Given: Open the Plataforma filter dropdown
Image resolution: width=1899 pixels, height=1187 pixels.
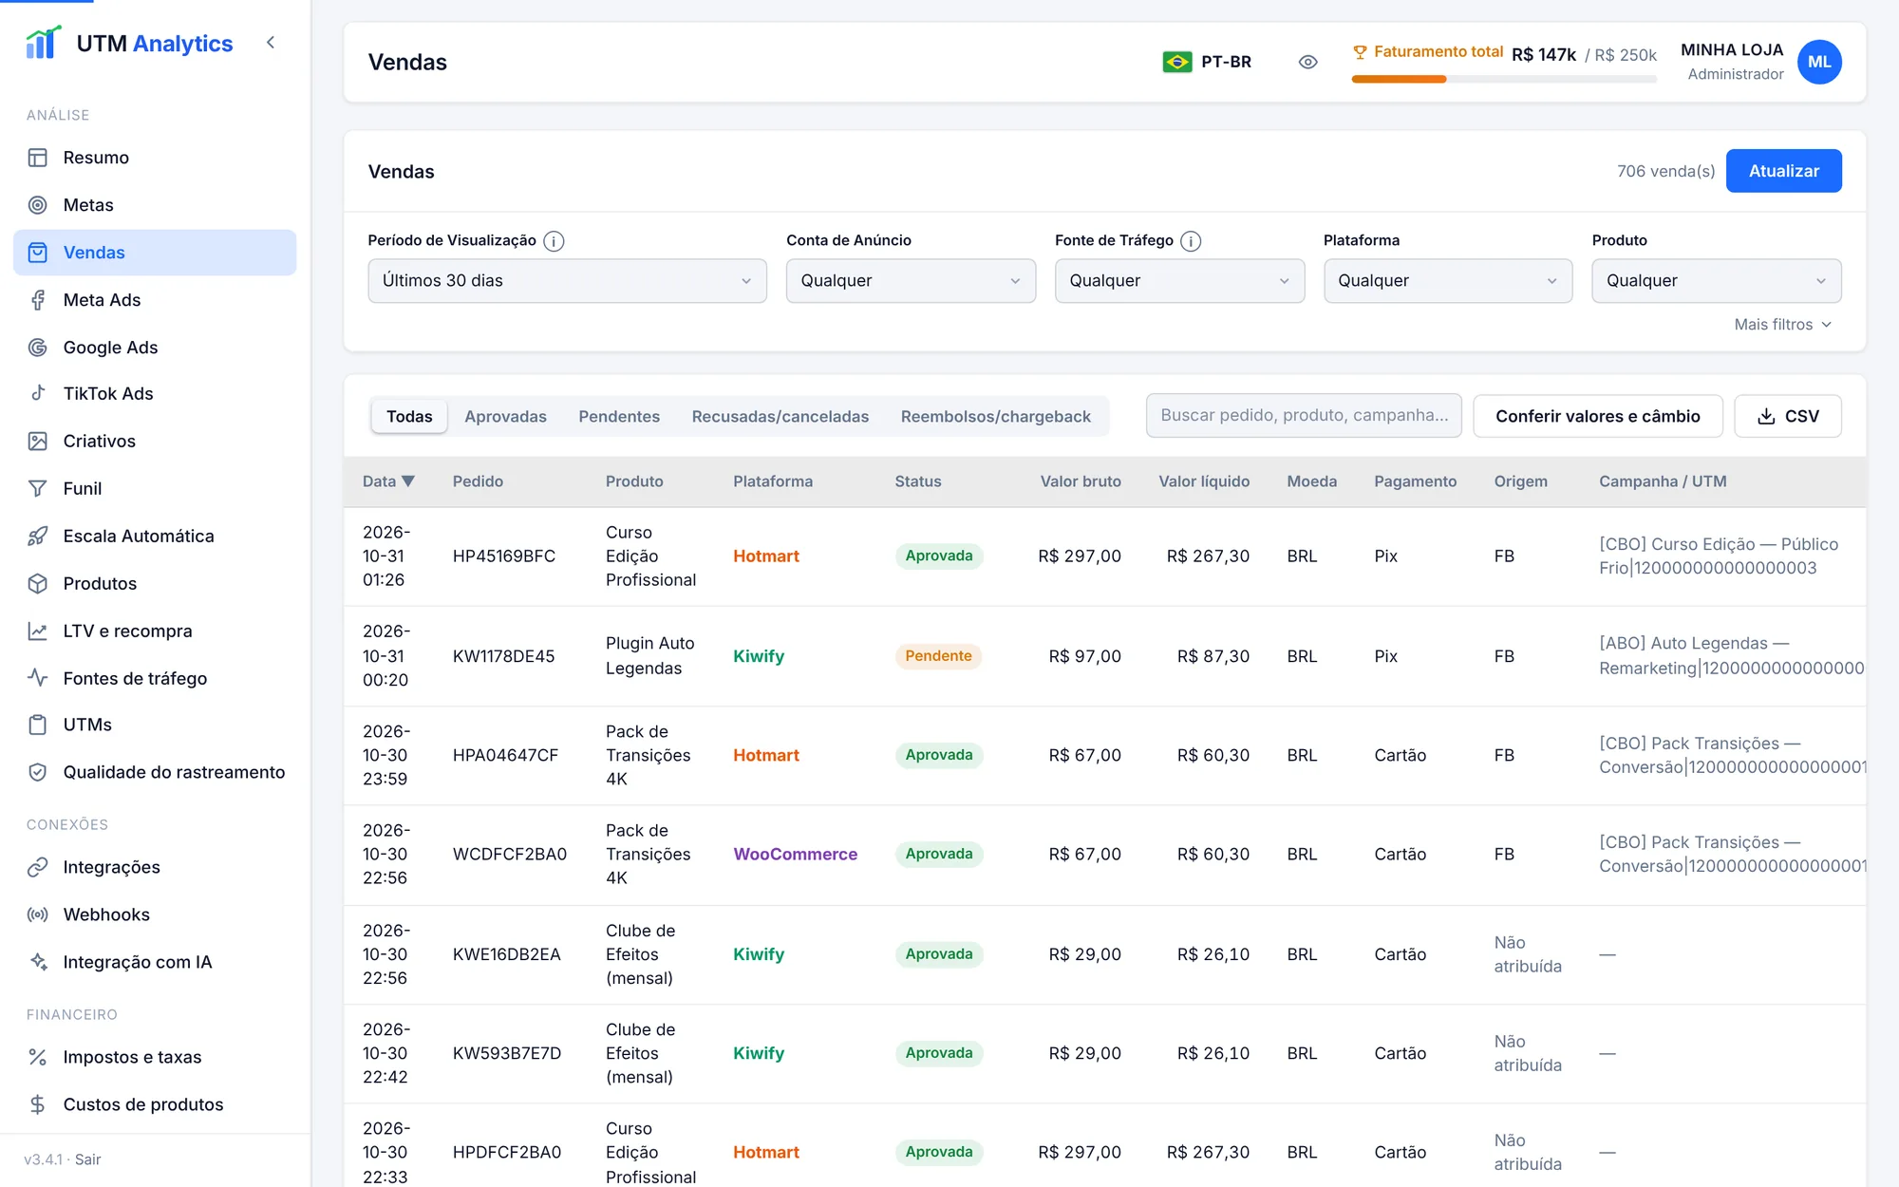Looking at the screenshot, I should click(x=1448, y=281).
